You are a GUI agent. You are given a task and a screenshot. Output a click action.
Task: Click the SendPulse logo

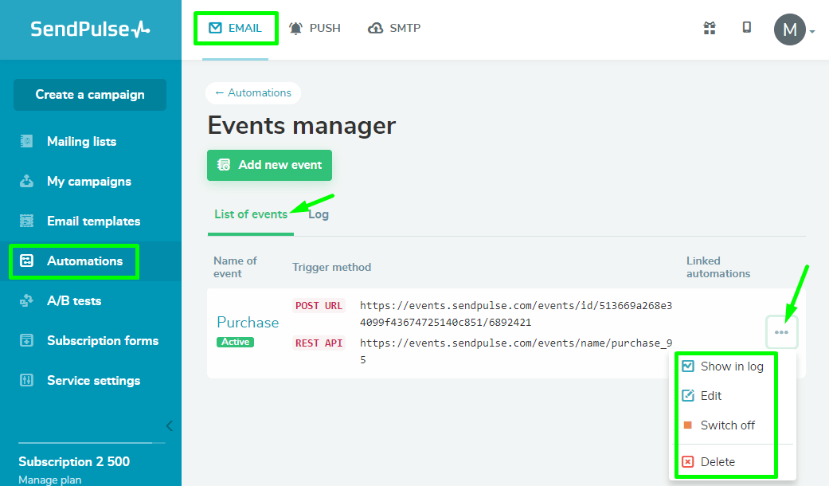[x=90, y=29]
